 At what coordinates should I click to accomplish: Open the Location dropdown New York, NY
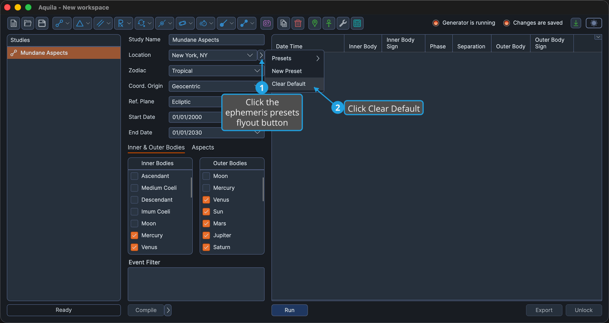tap(213, 55)
